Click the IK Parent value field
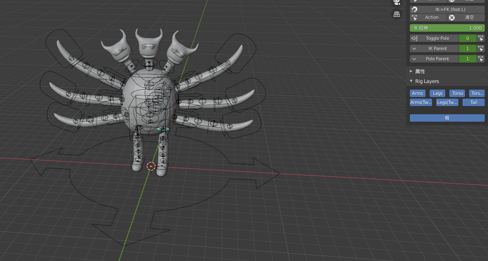The image size is (488, 261). 467,49
